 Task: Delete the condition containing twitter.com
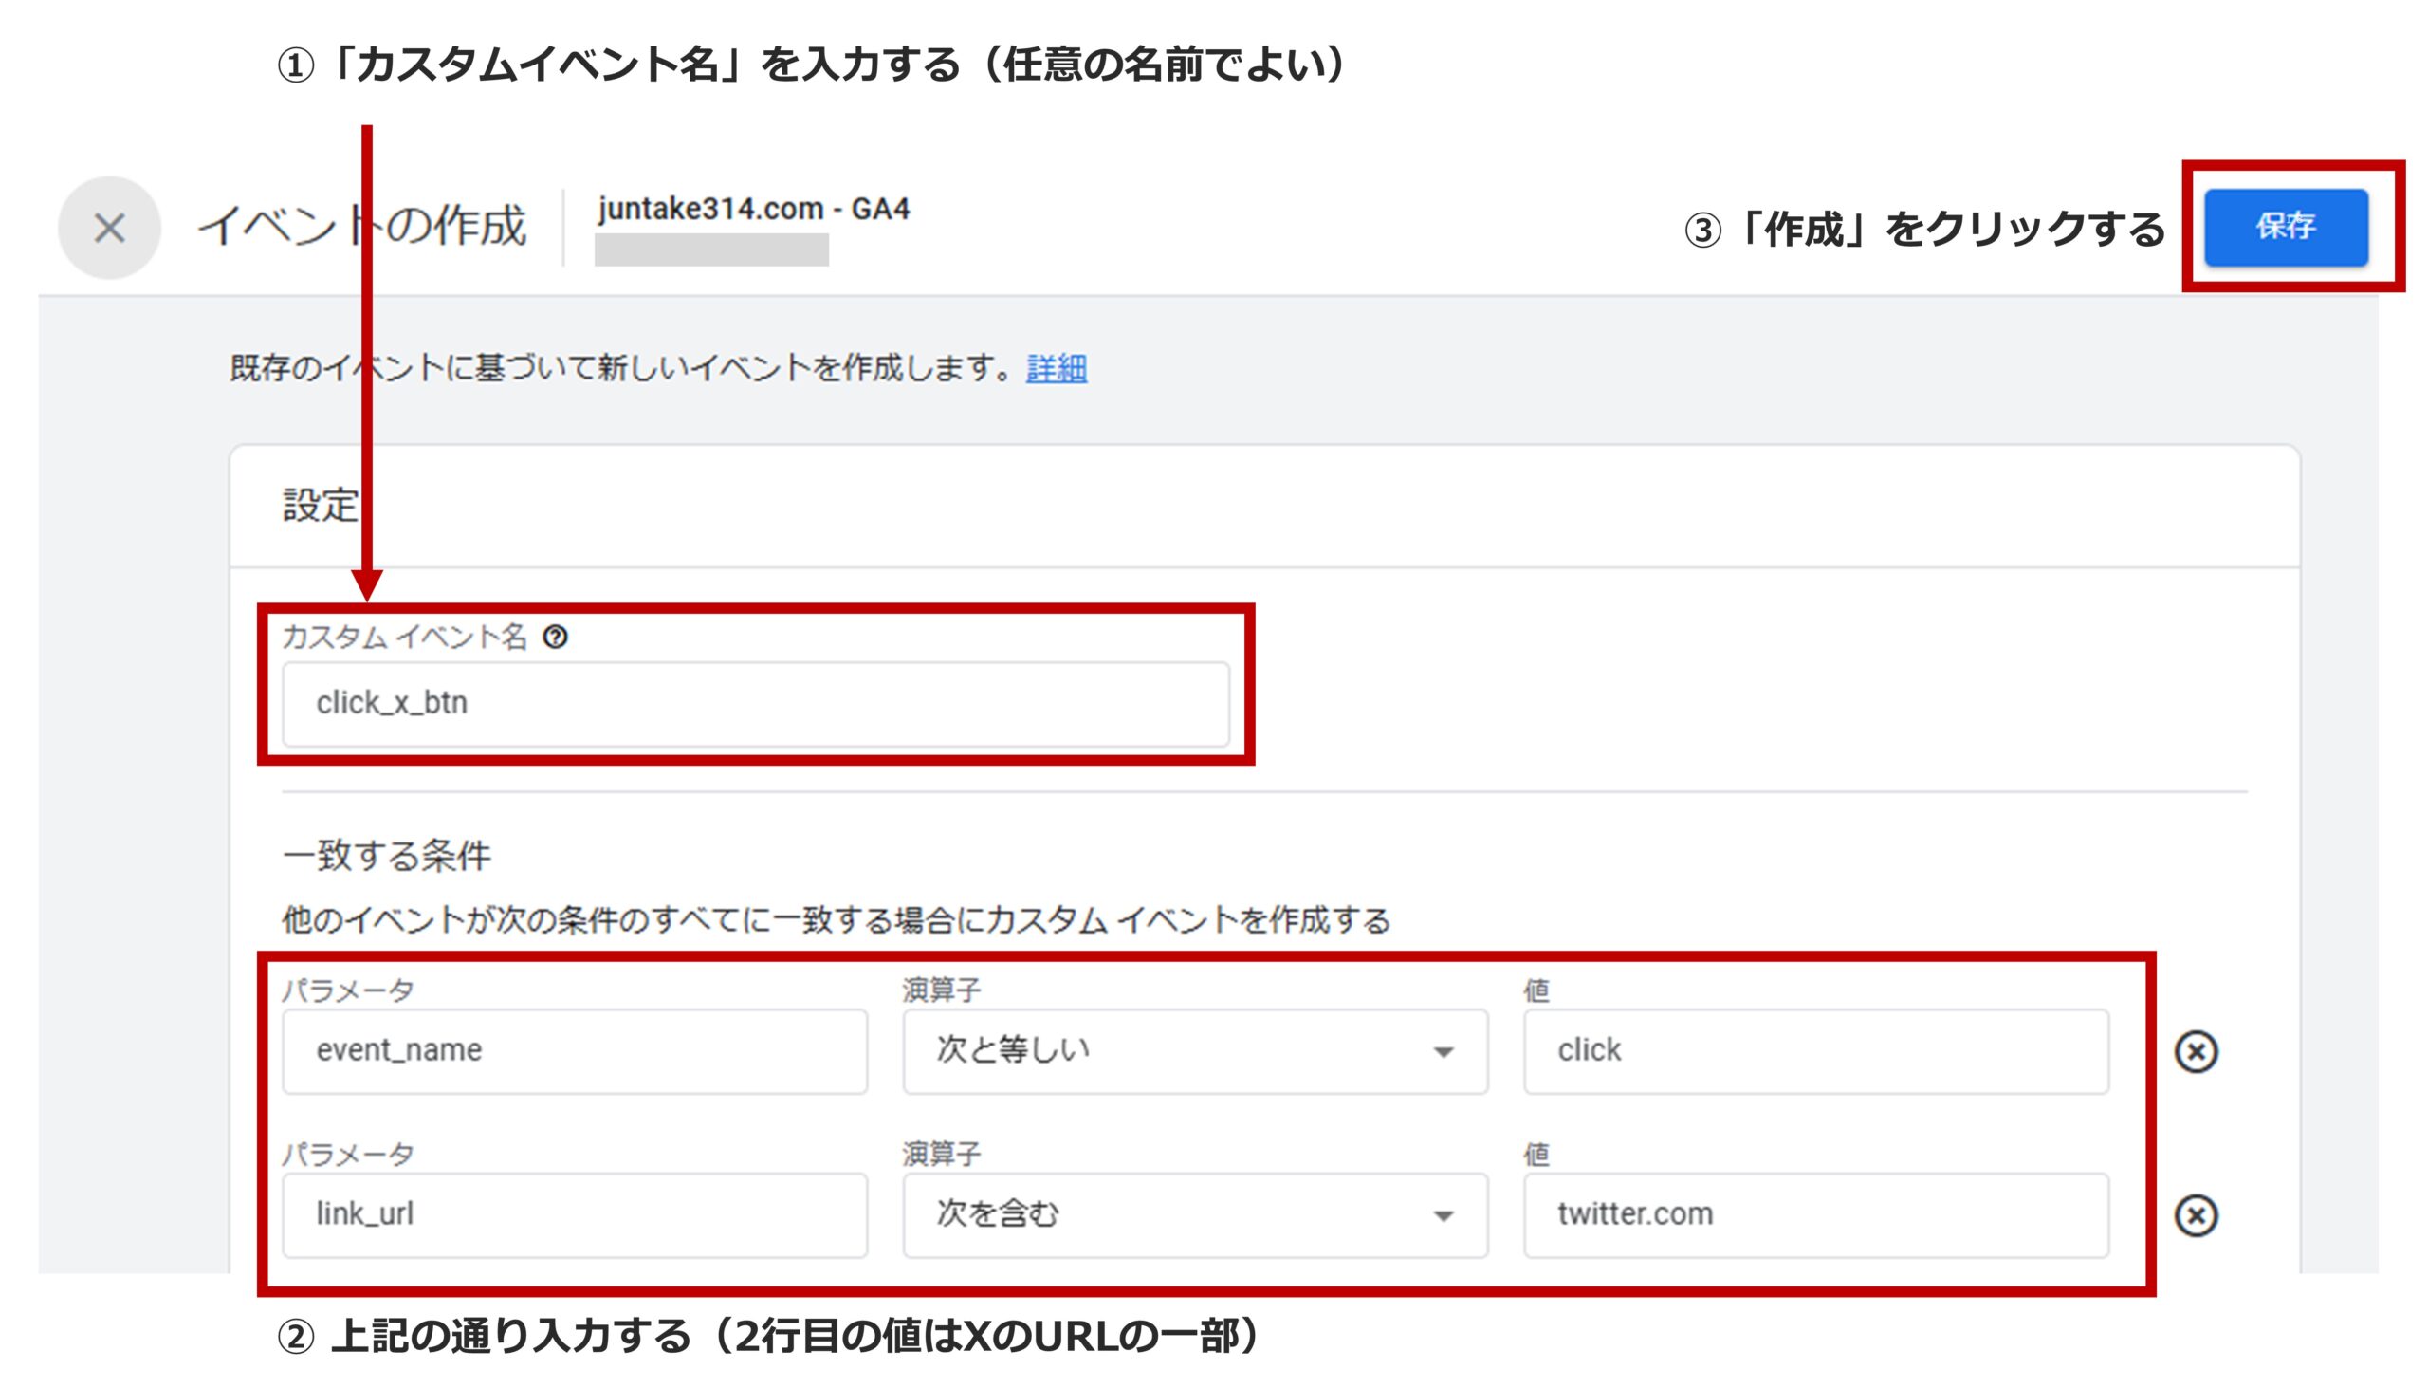point(2198,1214)
